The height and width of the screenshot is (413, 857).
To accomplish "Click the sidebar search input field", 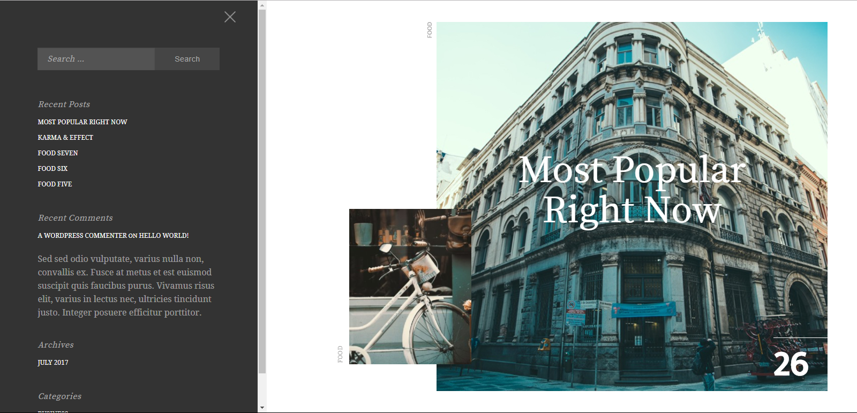I will click(96, 59).
